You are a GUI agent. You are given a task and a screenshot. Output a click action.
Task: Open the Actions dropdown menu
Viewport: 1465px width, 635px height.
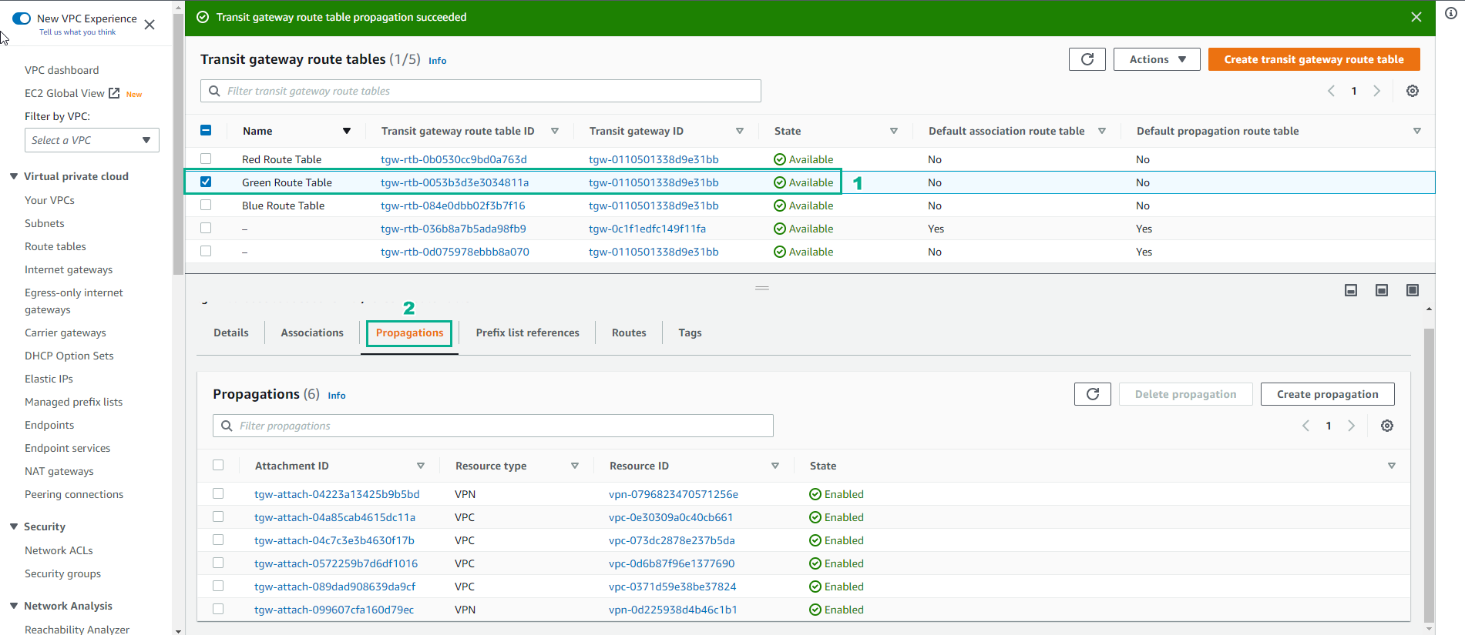1157,59
